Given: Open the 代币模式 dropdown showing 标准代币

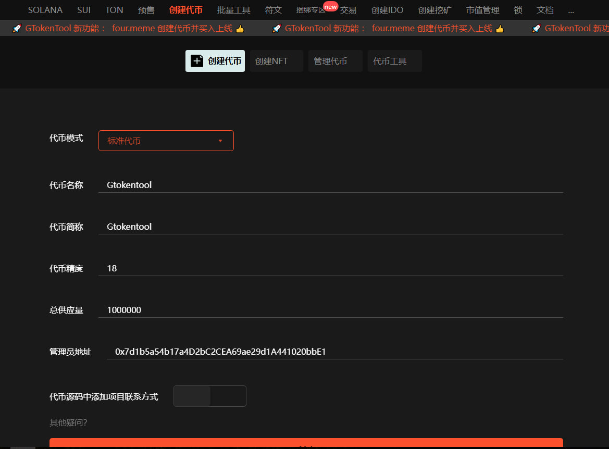Looking at the screenshot, I should [166, 141].
